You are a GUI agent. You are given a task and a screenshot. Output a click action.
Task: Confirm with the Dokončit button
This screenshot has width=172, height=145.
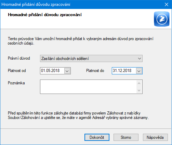pos(97,137)
